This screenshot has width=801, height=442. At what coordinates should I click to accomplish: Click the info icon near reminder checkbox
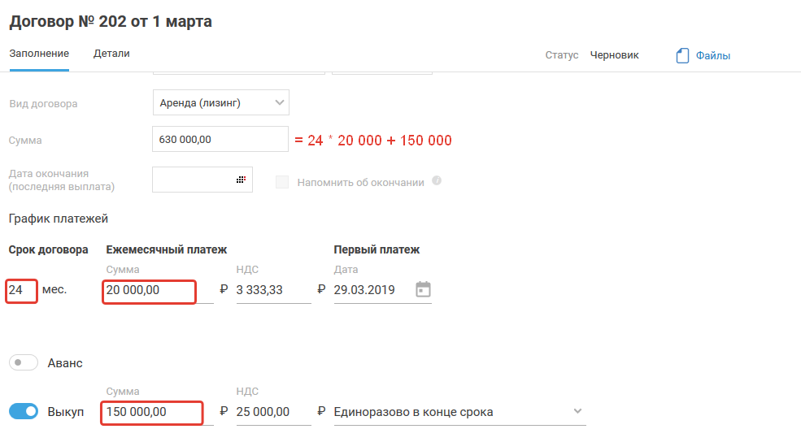pos(437,180)
